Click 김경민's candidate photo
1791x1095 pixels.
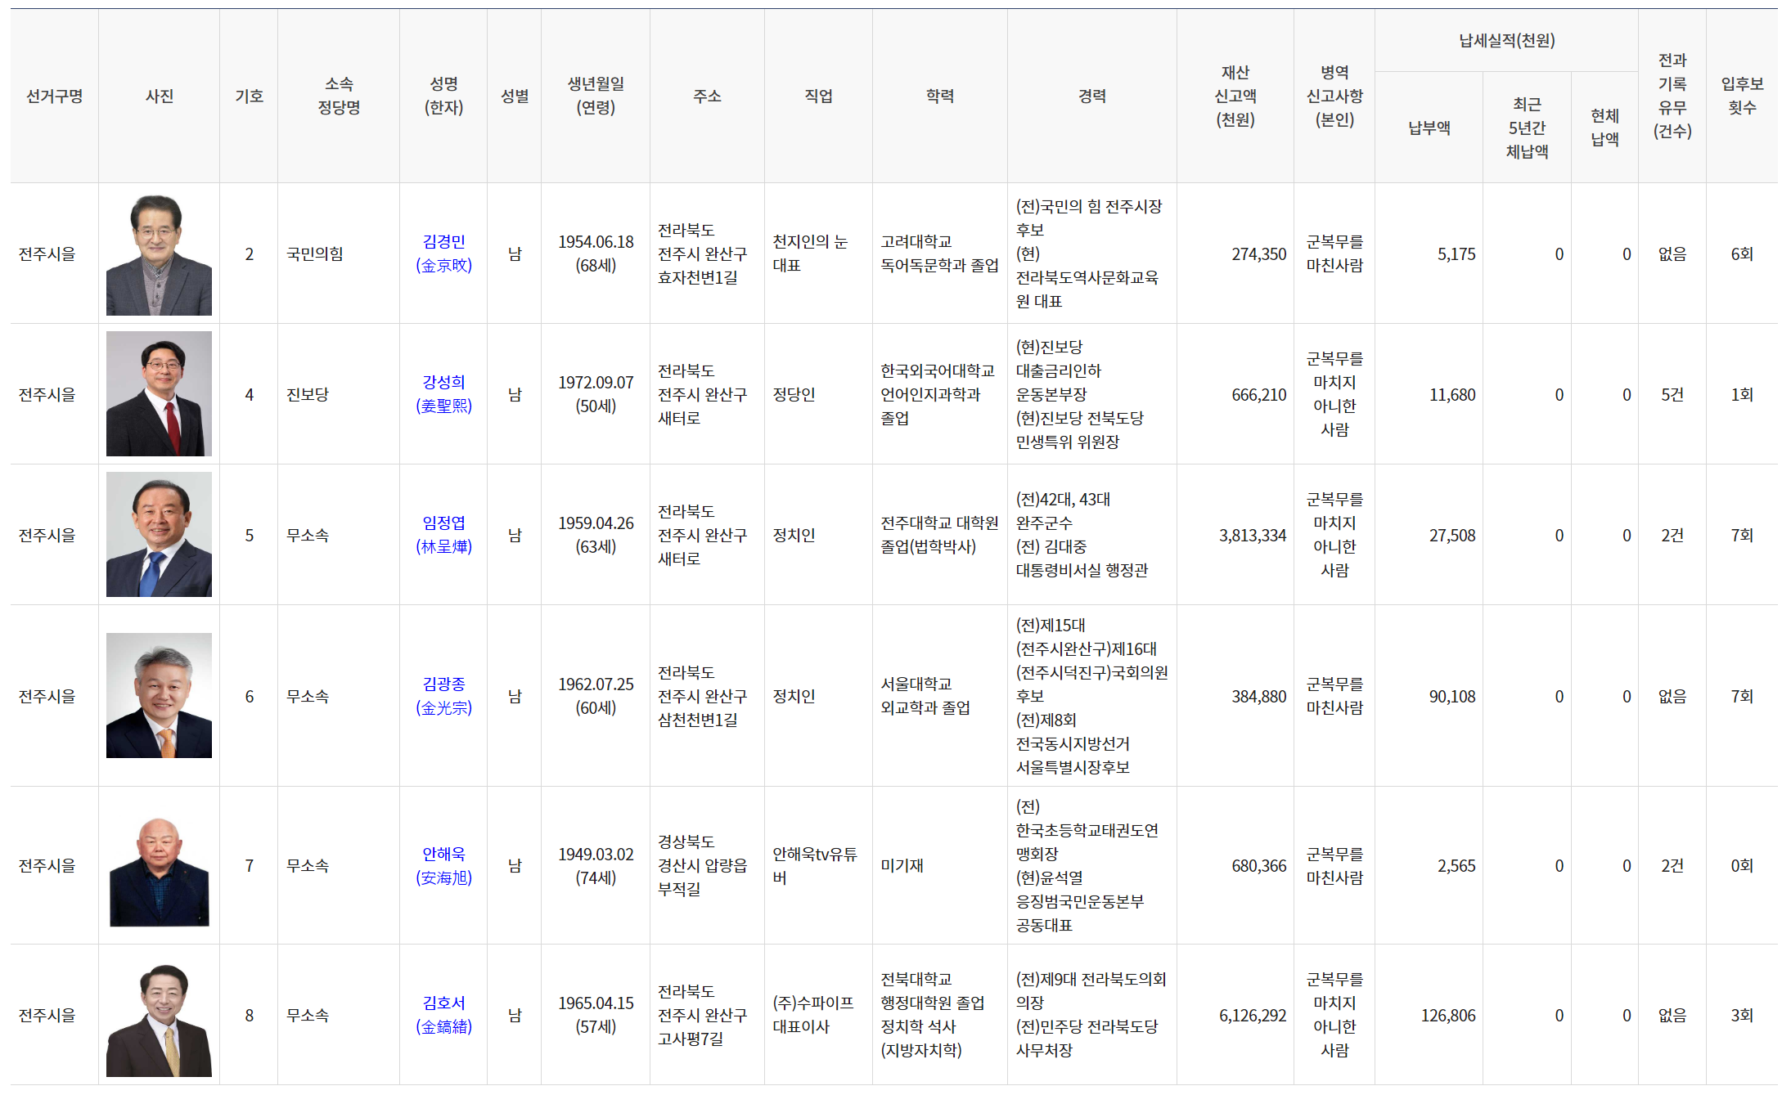coord(159,254)
